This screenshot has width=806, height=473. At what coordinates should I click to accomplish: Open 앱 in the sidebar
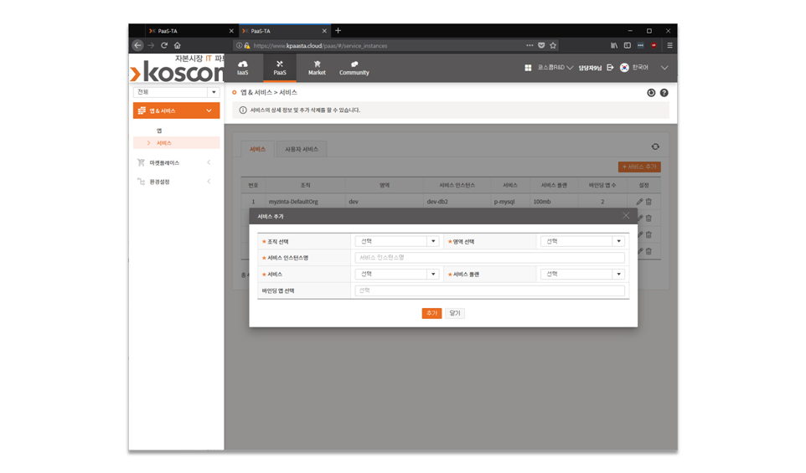click(x=159, y=131)
